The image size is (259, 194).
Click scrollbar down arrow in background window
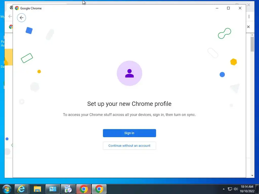(252, 176)
